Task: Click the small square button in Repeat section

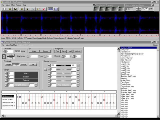Action: coord(45,69)
